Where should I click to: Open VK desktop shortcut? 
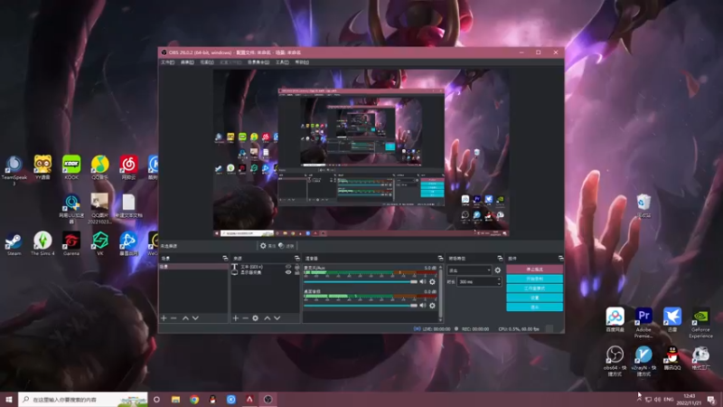click(100, 243)
